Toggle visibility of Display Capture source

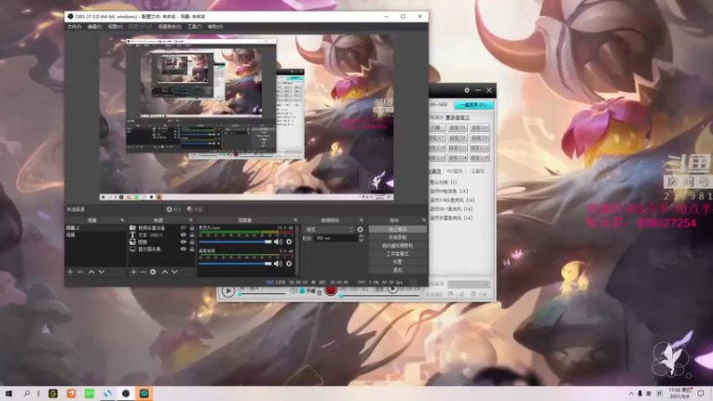click(184, 250)
